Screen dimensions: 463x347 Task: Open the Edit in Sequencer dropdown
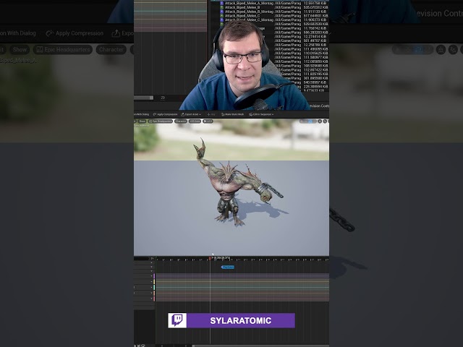[261, 114]
